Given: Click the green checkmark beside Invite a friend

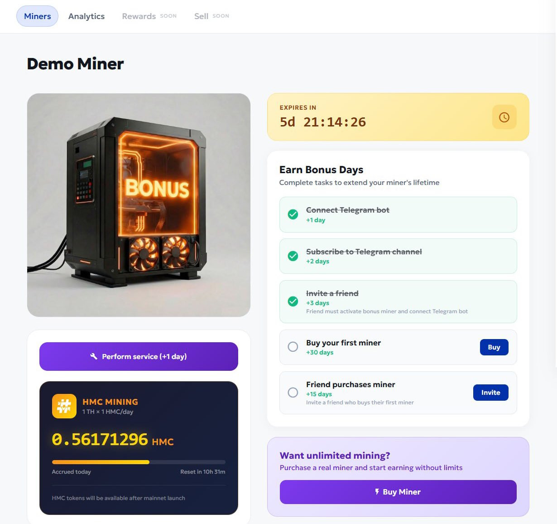Looking at the screenshot, I should (x=293, y=301).
